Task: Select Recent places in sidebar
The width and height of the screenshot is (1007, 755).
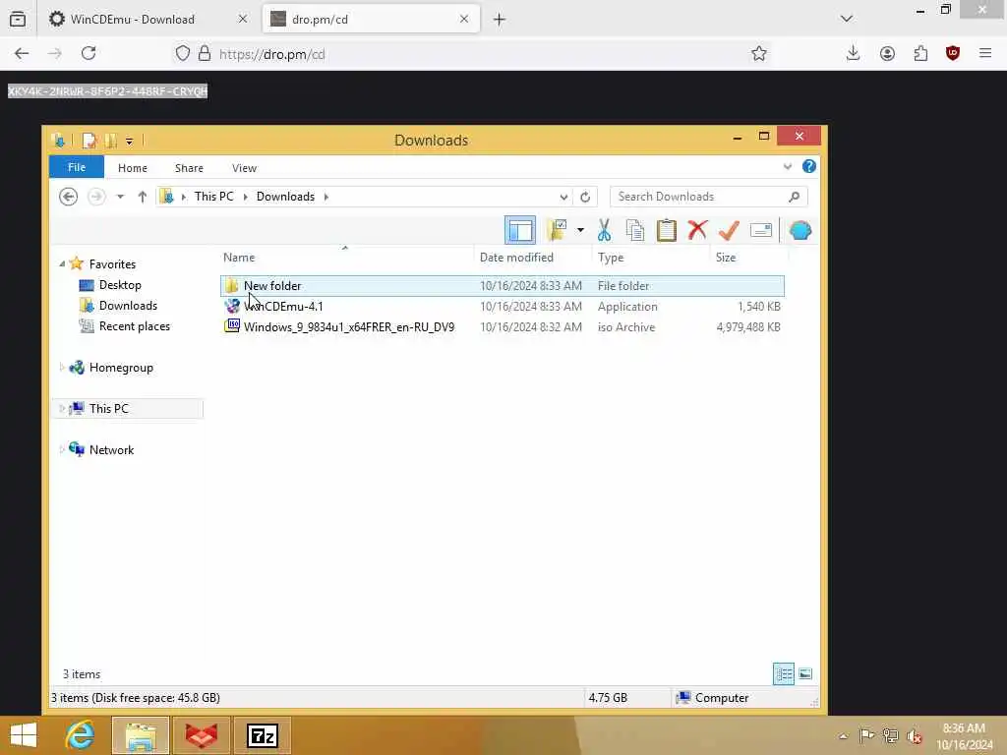Action: 134,326
